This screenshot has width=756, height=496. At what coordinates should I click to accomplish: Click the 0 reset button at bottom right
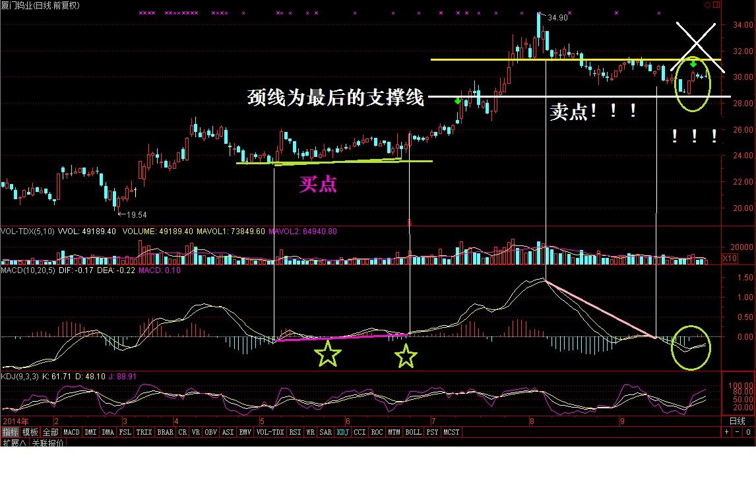tap(748, 433)
